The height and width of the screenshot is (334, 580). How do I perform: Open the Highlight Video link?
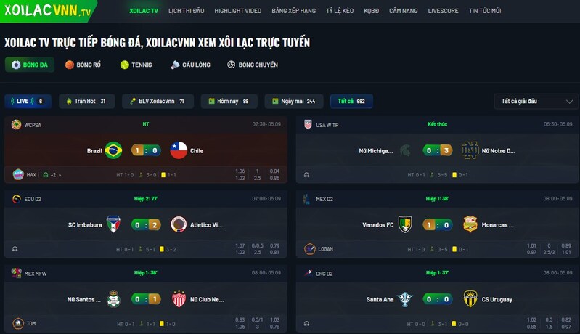pyautogui.click(x=238, y=11)
